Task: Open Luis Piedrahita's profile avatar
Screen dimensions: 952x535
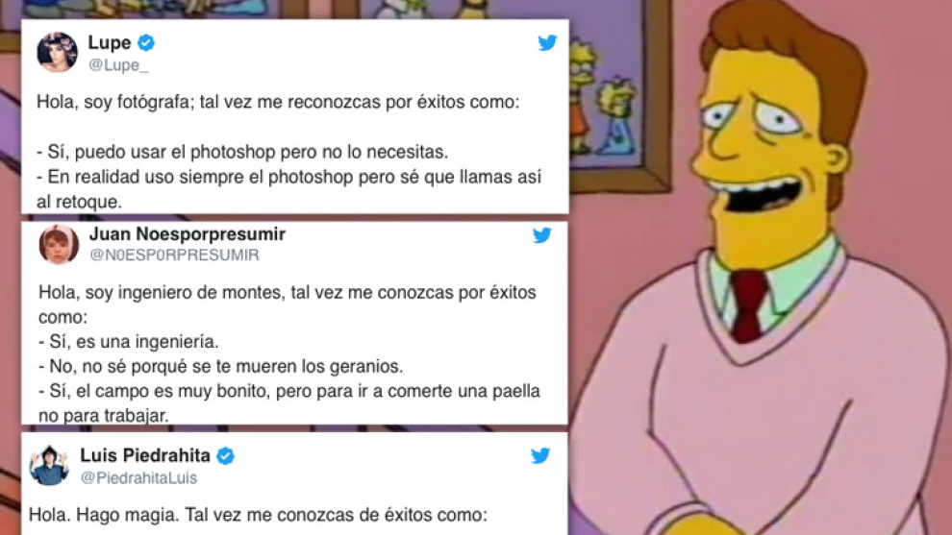Action: pyautogui.click(x=49, y=465)
